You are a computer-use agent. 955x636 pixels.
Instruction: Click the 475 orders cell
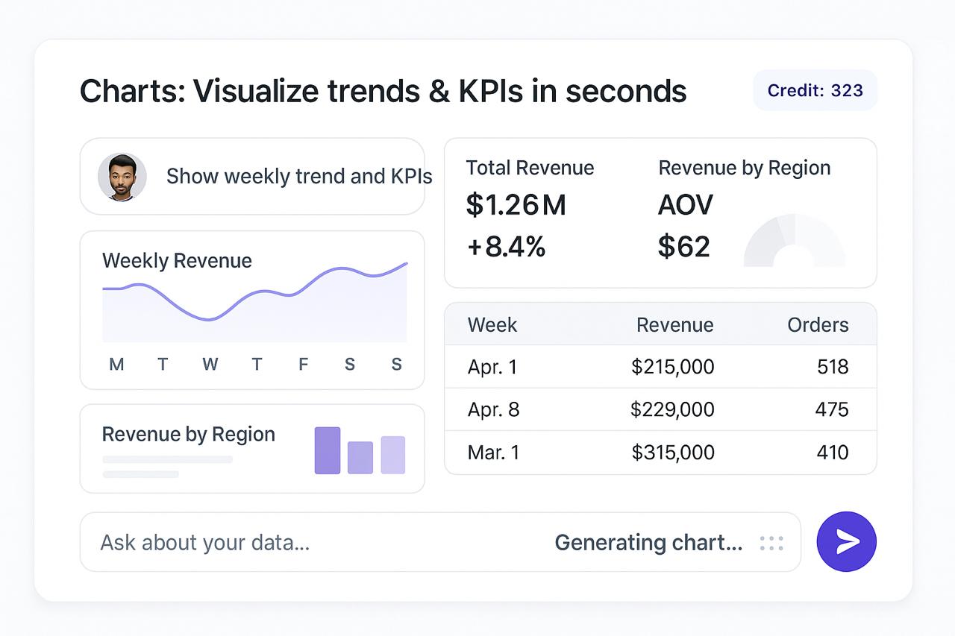(x=832, y=409)
